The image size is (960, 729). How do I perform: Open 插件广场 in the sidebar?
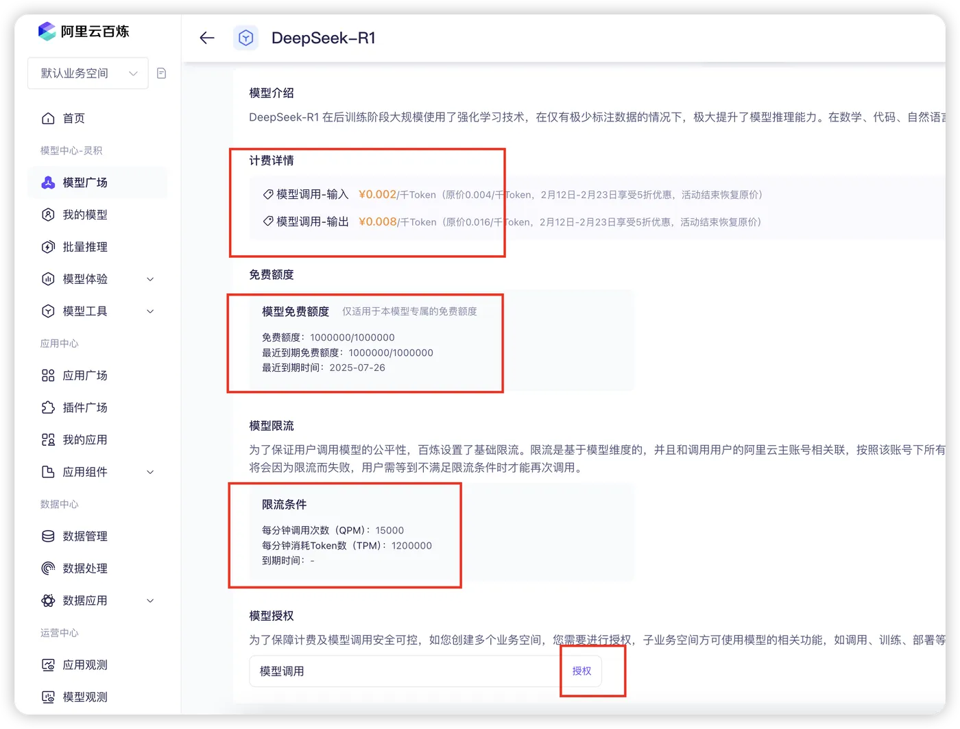tap(97, 407)
